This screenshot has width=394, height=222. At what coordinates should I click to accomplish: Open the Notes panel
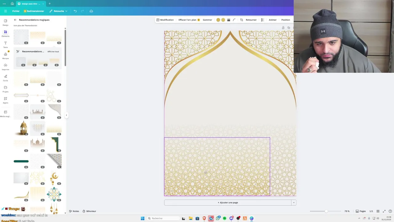[x=74, y=211]
